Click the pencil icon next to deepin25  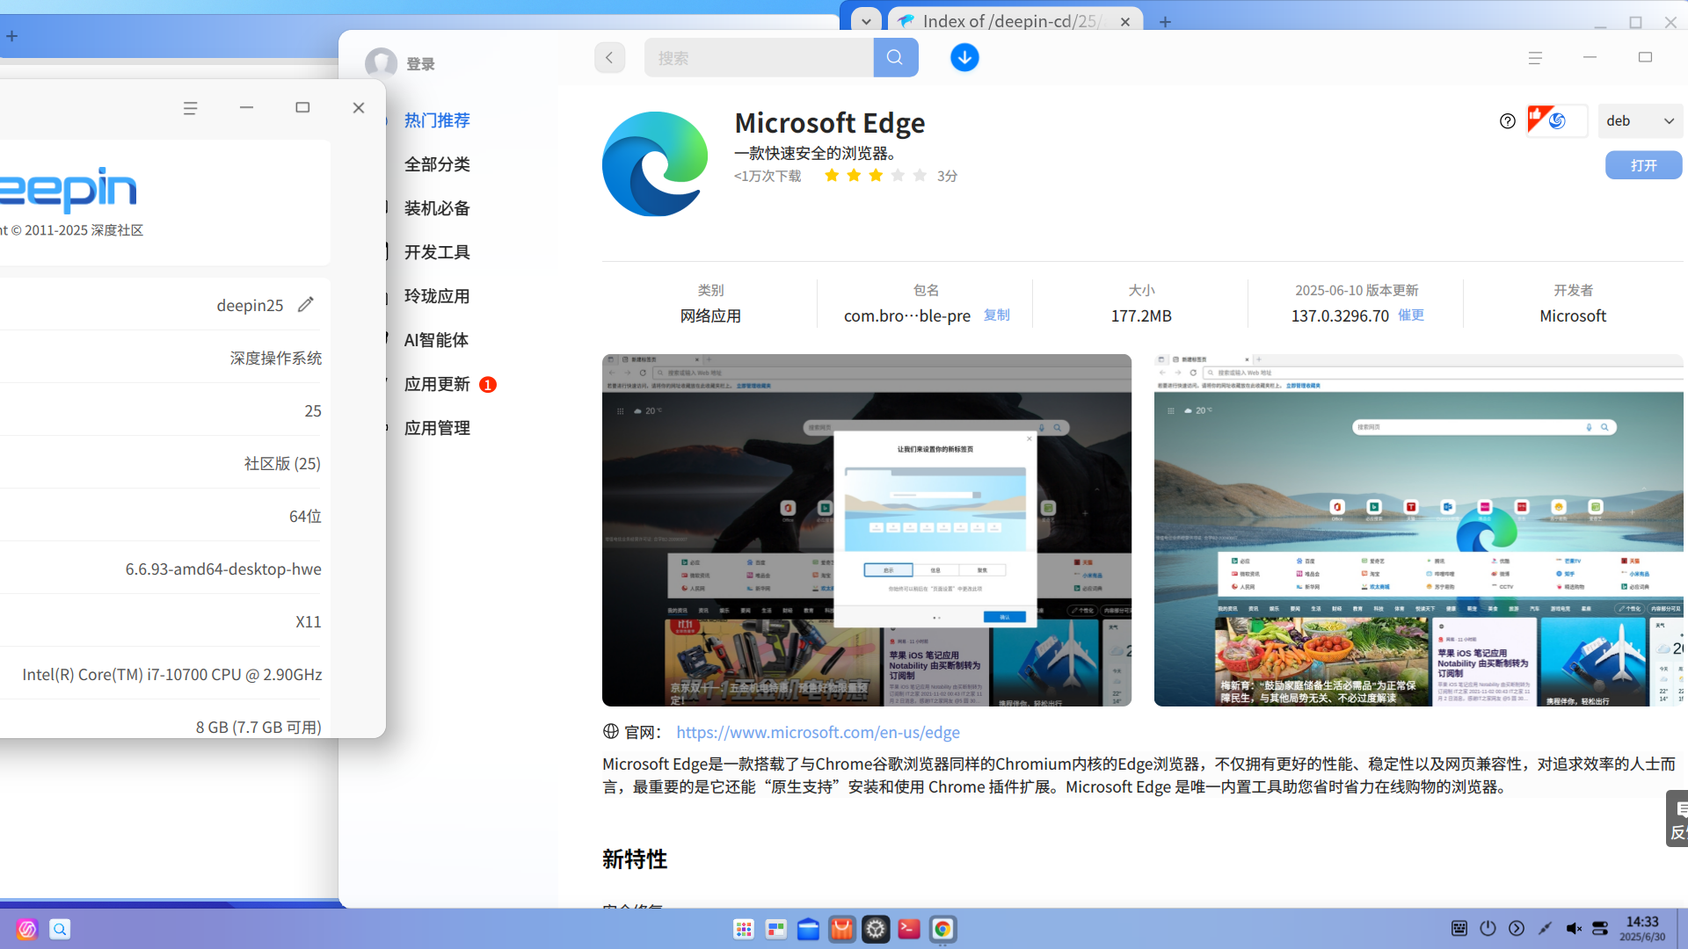(305, 305)
